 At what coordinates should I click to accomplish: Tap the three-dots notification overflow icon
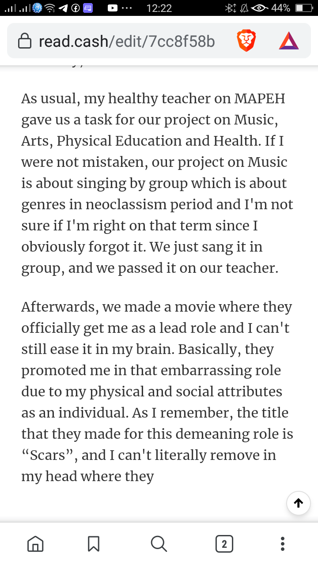(x=126, y=8)
